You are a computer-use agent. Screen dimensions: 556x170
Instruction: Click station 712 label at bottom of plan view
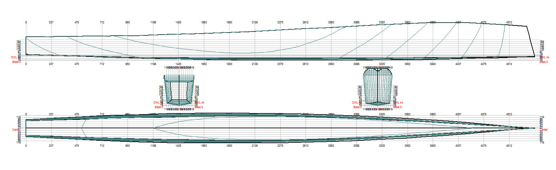(102, 145)
